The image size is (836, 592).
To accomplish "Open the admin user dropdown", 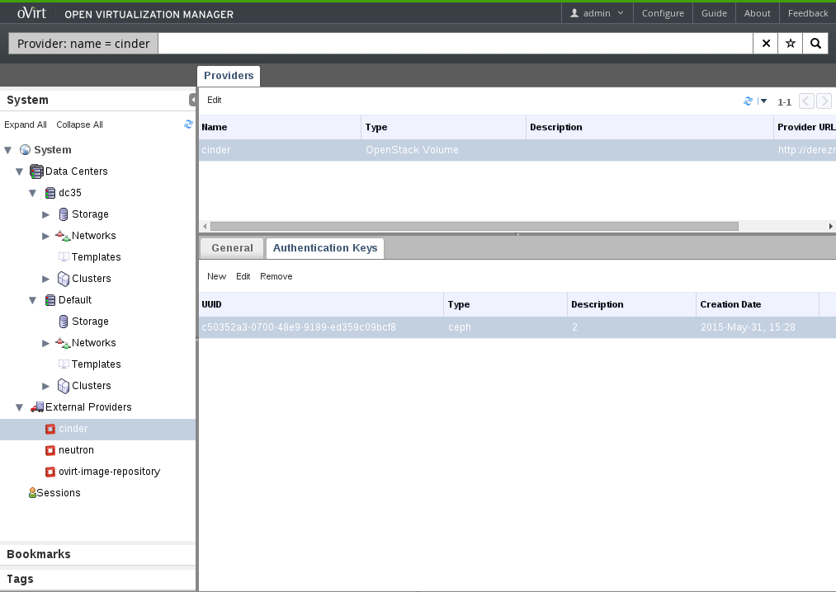I will tap(597, 13).
